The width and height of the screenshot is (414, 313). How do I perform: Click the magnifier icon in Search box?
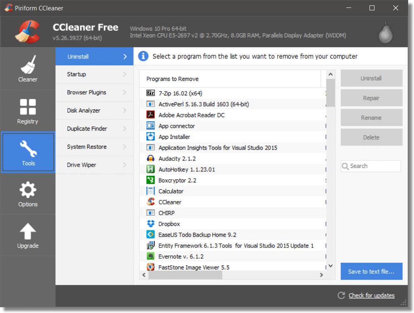tap(345, 166)
